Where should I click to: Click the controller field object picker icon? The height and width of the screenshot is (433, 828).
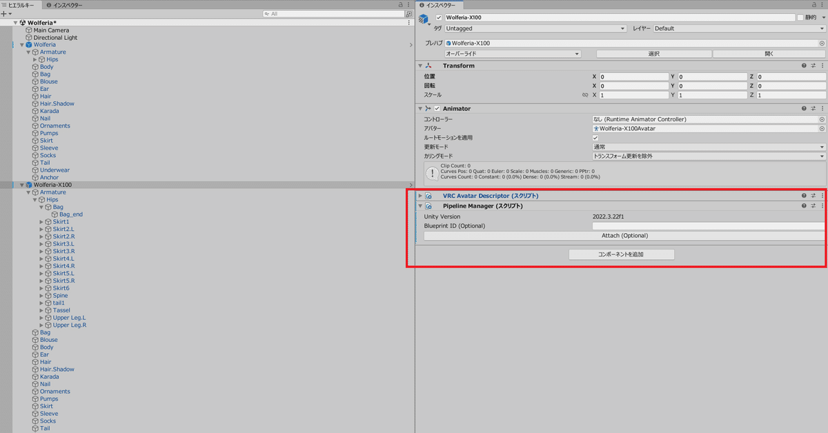[x=822, y=119]
